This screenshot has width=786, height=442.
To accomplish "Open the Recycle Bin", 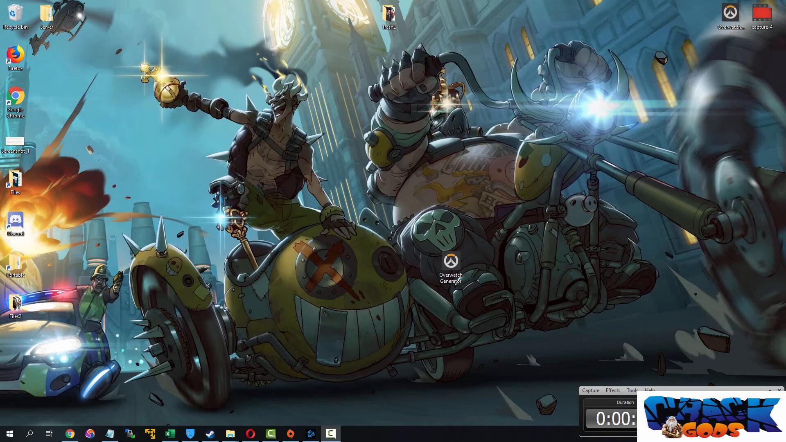I will tap(15, 14).
